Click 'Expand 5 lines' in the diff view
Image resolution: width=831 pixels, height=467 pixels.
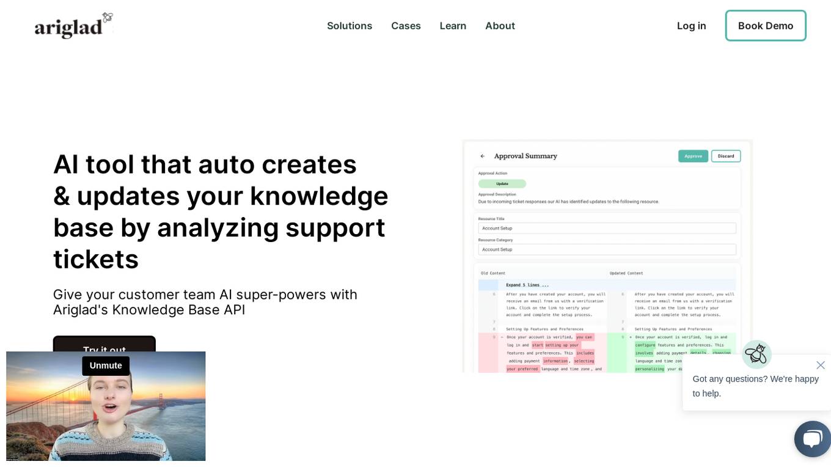point(527,285)
